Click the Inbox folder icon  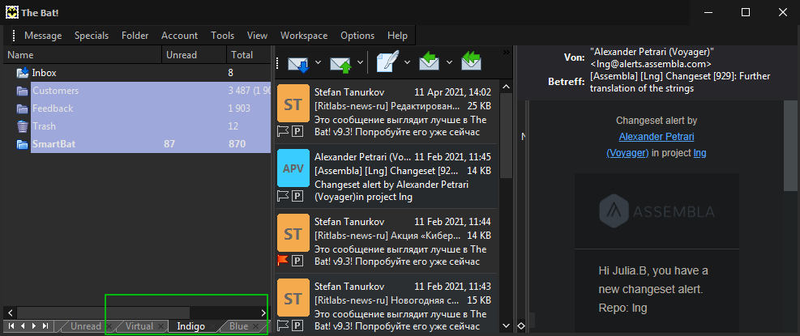coord(23,73)
